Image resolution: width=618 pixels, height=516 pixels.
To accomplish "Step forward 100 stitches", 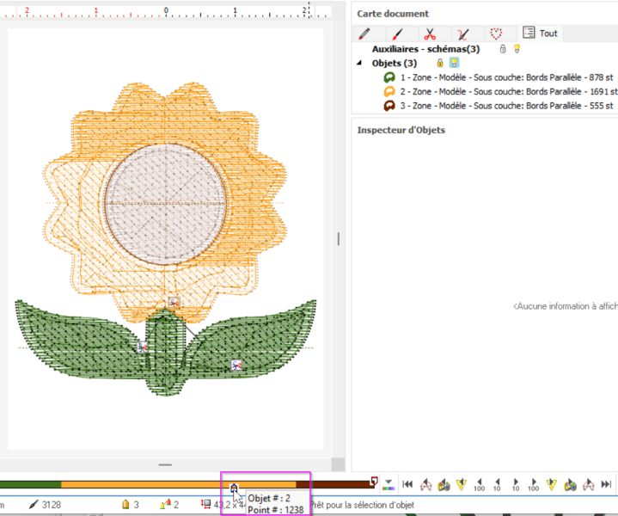I will [534, 484].
